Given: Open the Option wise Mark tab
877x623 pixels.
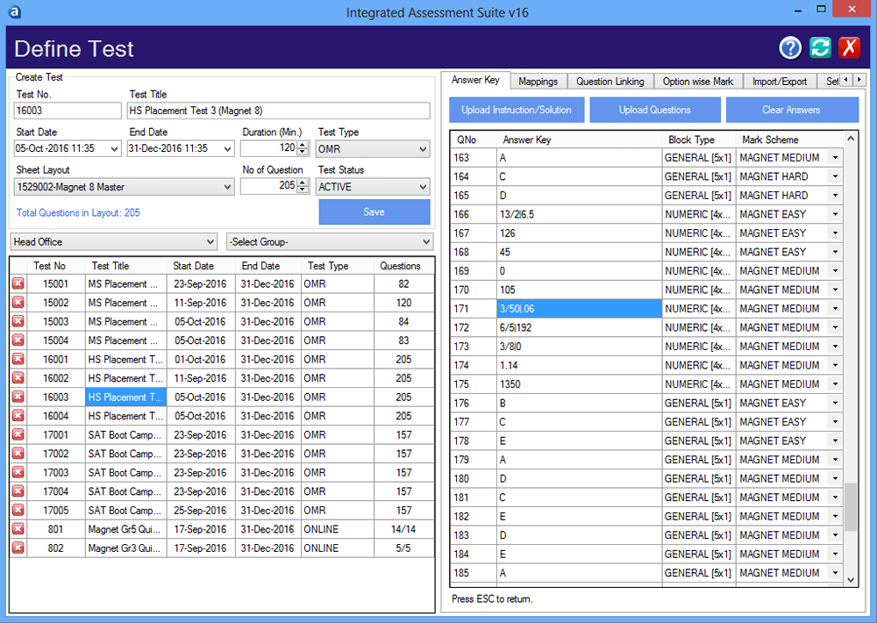Looking at the screenshot, I should pos(698,82).
